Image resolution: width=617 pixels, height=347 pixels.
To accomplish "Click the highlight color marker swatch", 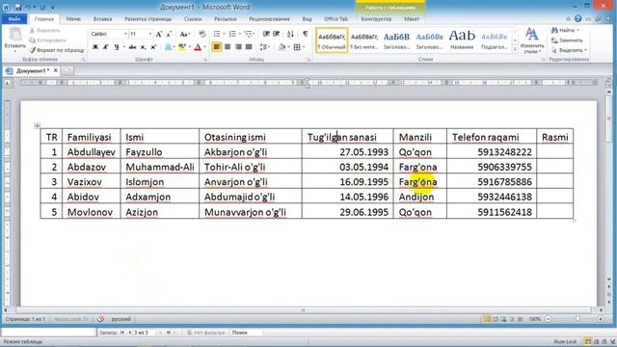I will [x=182, y=47].
